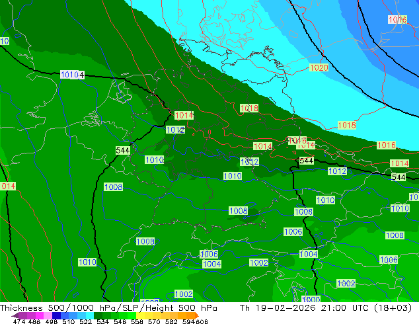
Task: Click the bright magenta legend swatch
Action: [39, 315]
